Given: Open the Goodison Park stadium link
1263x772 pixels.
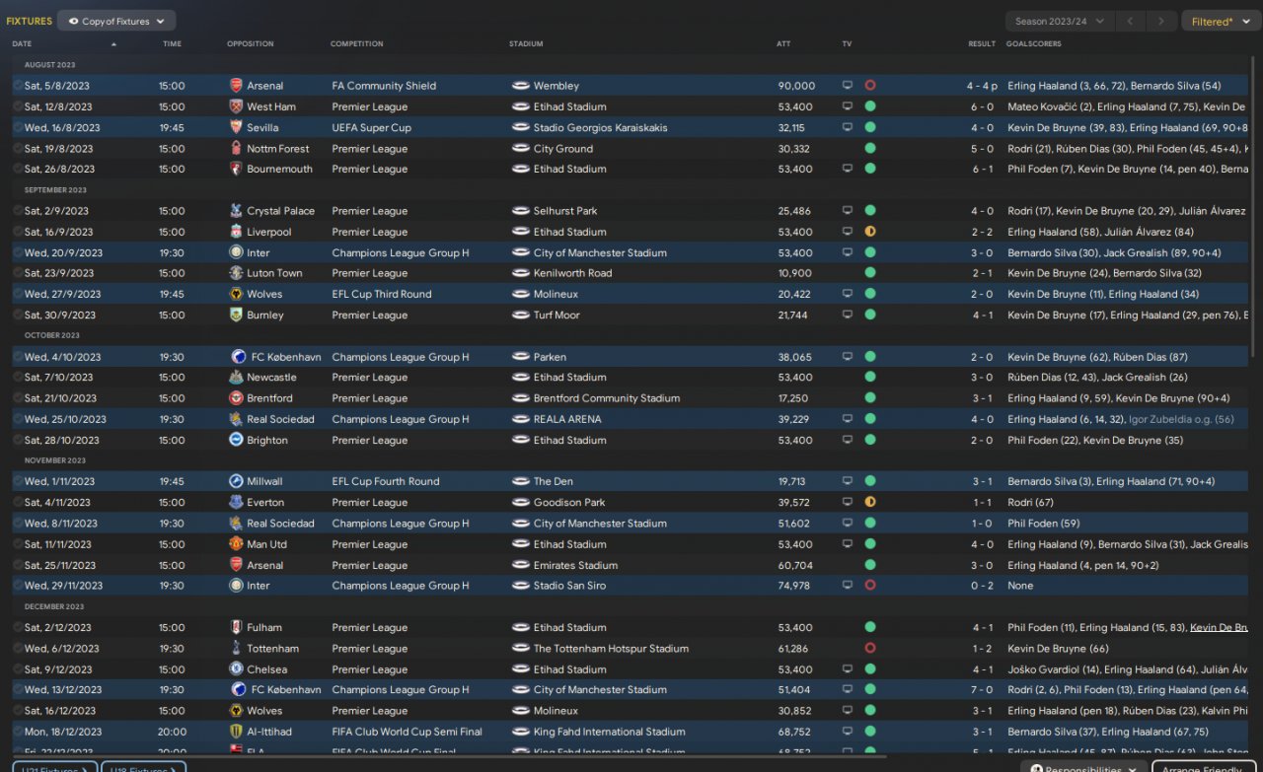Looking at the screenshot, I should [x=569, y=502].
